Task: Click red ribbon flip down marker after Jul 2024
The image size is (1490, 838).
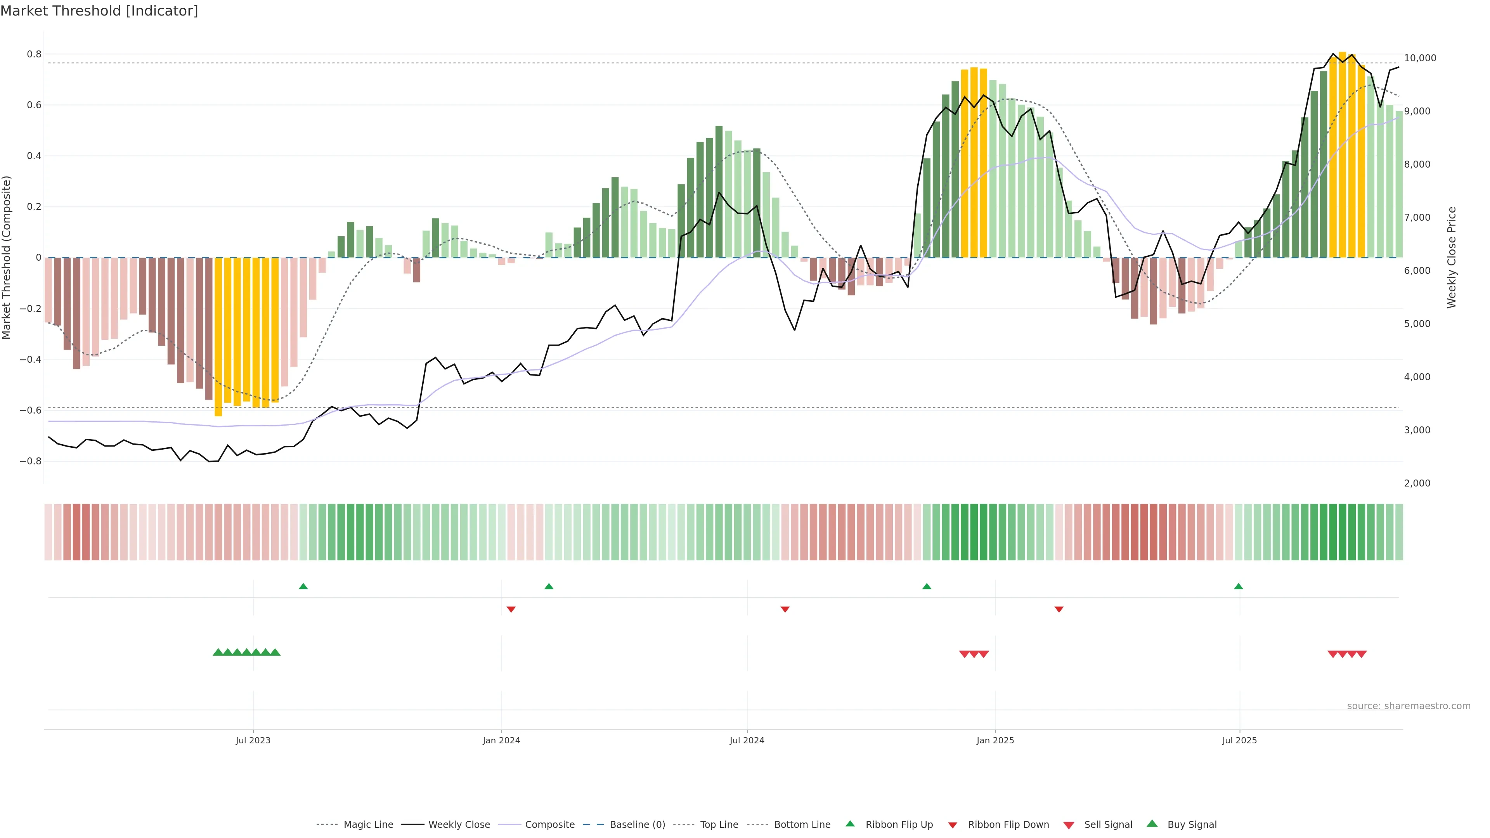Action: click(x=785, y=609)
